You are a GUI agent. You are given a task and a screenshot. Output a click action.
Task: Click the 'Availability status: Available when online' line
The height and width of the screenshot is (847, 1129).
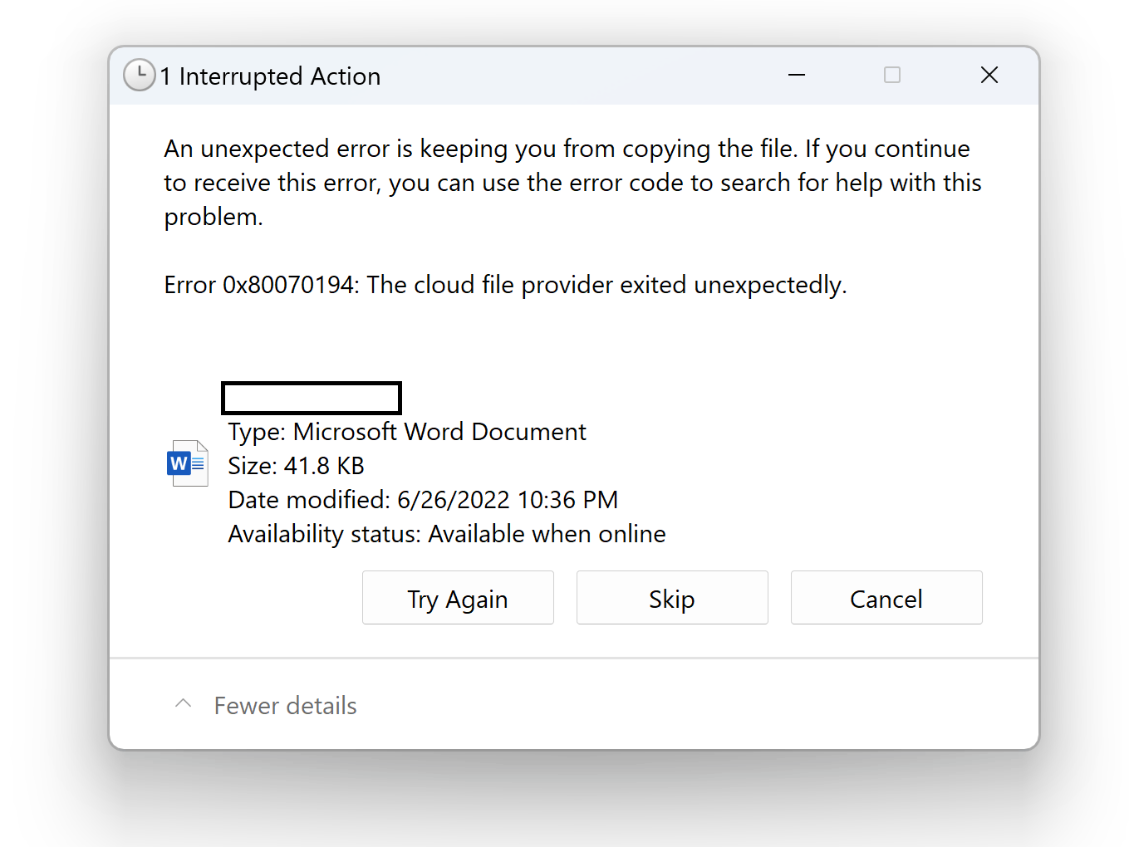click(x=447, y=534)
